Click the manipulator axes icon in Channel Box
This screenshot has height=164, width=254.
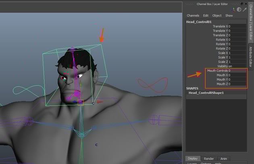233,9
